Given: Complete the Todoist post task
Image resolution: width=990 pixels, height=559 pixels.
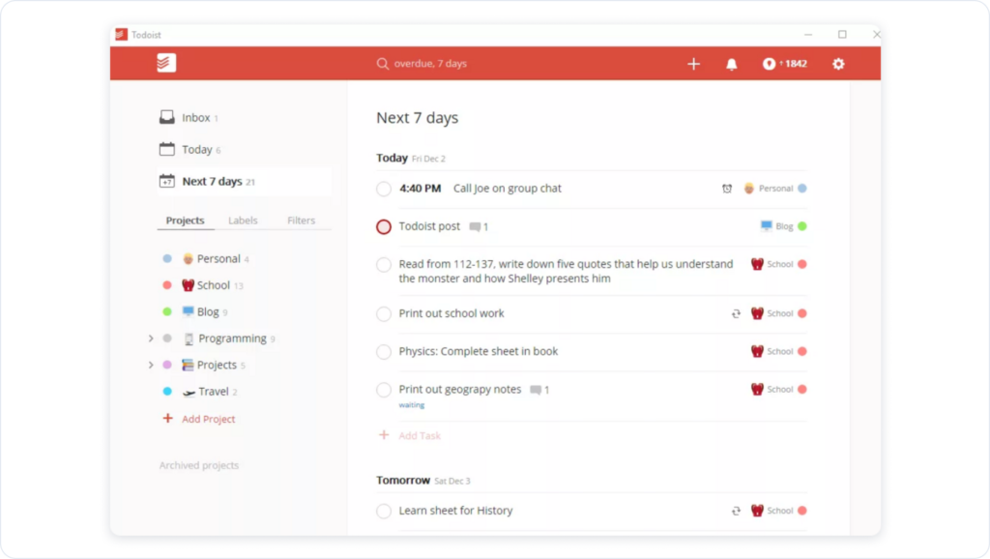Looking at the screenshot, I should [384, 226].
